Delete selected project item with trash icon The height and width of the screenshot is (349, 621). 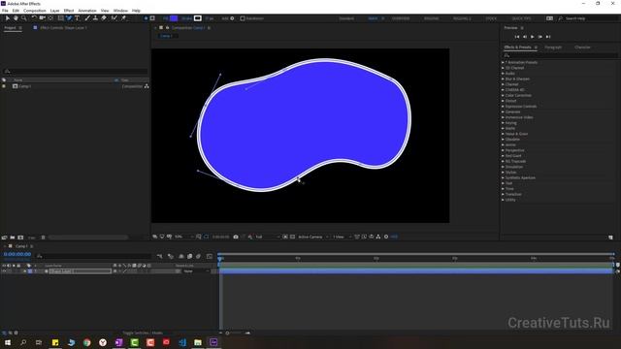pos(43,238)
